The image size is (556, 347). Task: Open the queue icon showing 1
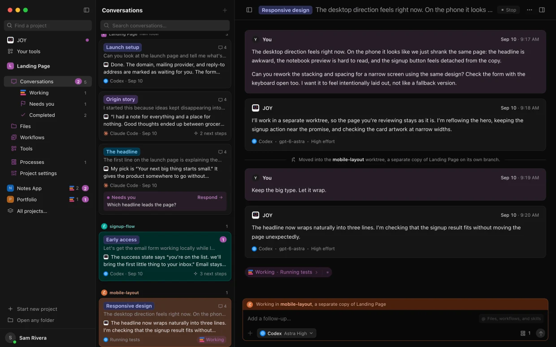[526, 333]
